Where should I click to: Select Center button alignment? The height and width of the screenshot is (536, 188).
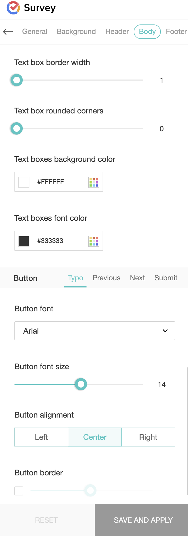click(x=95, y=437)
